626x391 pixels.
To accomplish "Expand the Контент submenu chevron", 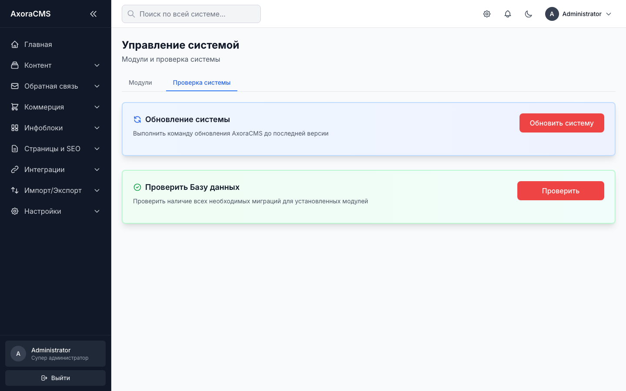I will tap(97, 65).
